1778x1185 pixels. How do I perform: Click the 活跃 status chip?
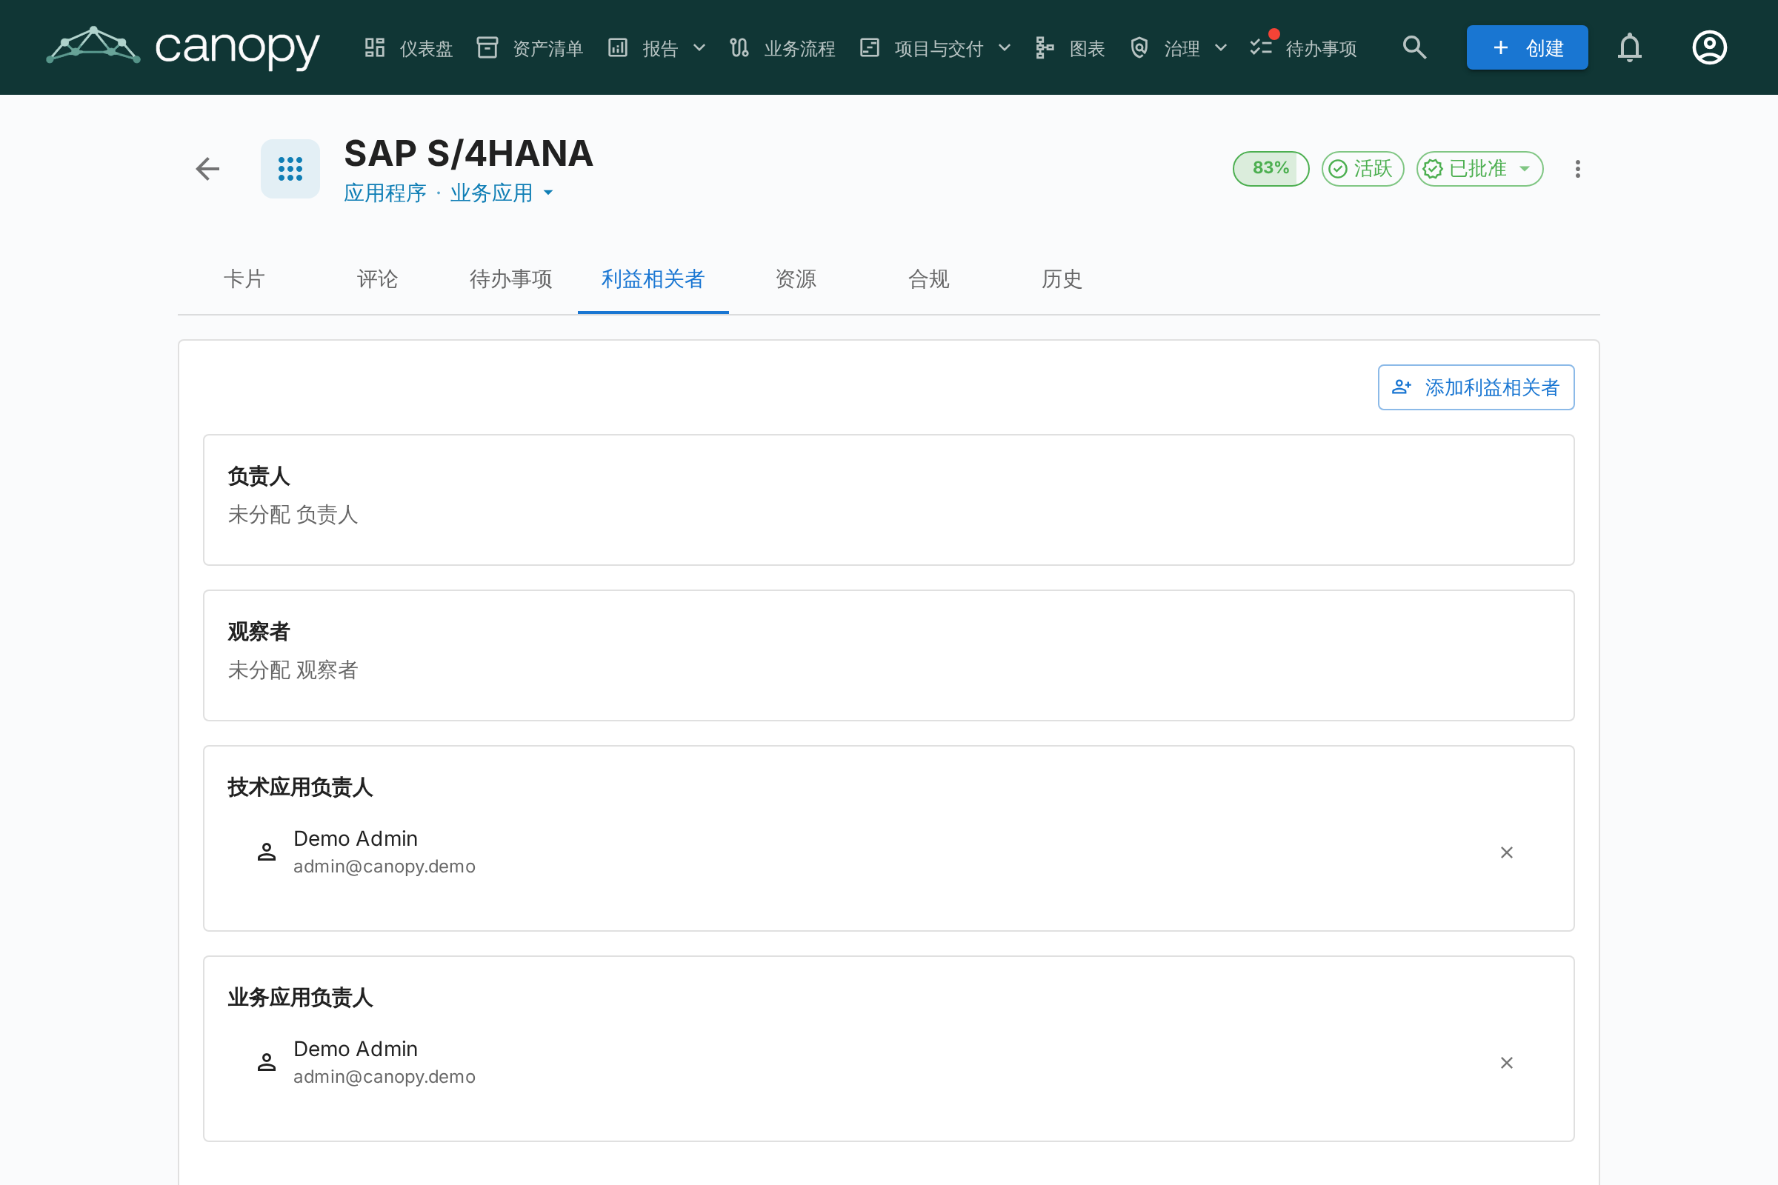1362,169
